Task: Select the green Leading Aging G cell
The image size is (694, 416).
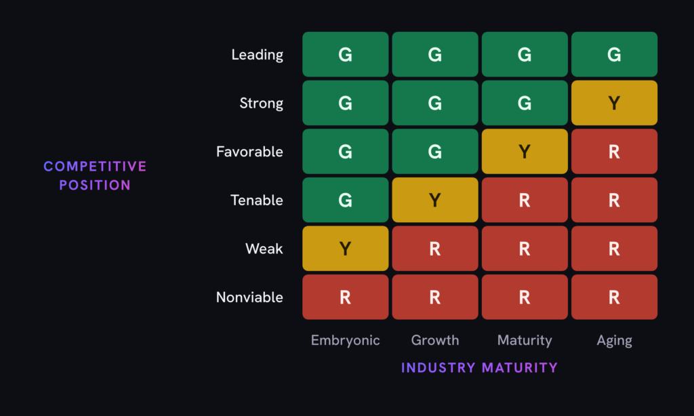Action: coord(614,54)
